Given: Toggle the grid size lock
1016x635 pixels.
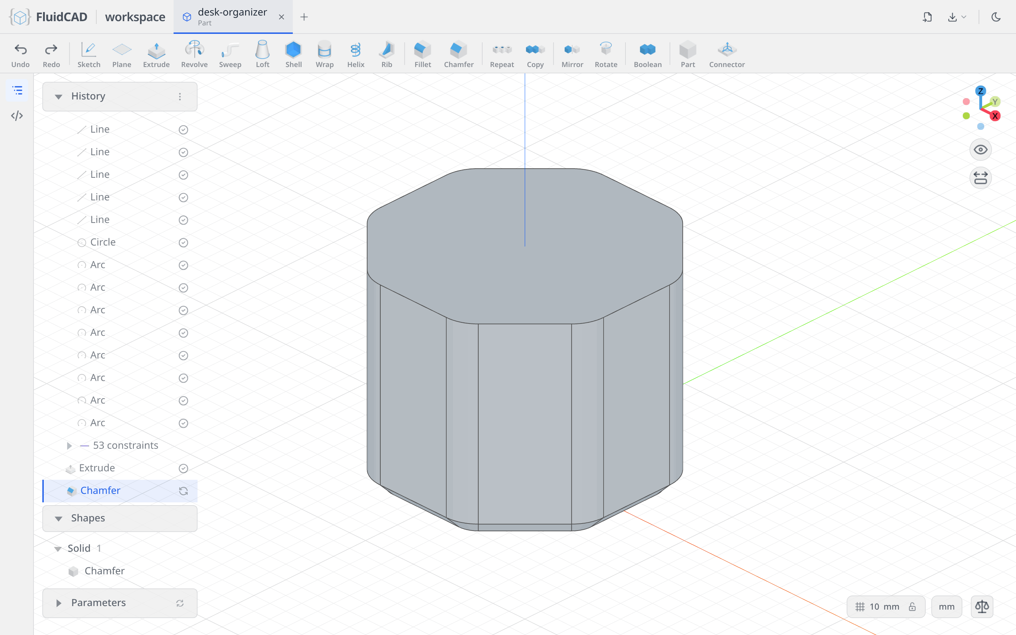Looking at the screenshot, I should 912,606.
